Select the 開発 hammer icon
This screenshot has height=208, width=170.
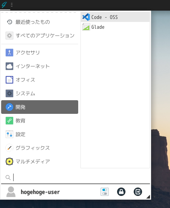click(9, 107)
